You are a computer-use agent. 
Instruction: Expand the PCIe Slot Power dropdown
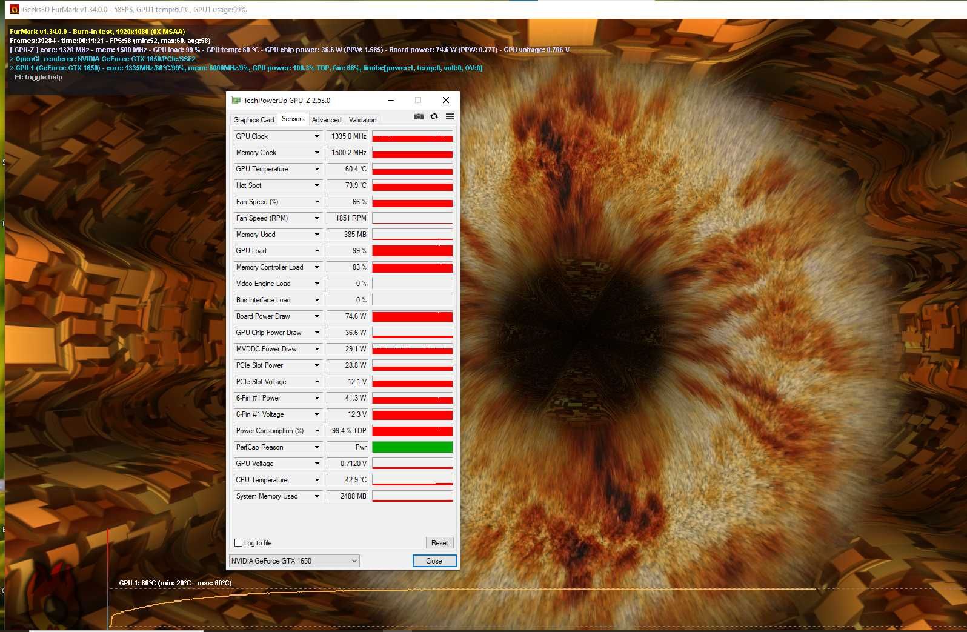tap(317, 365)
